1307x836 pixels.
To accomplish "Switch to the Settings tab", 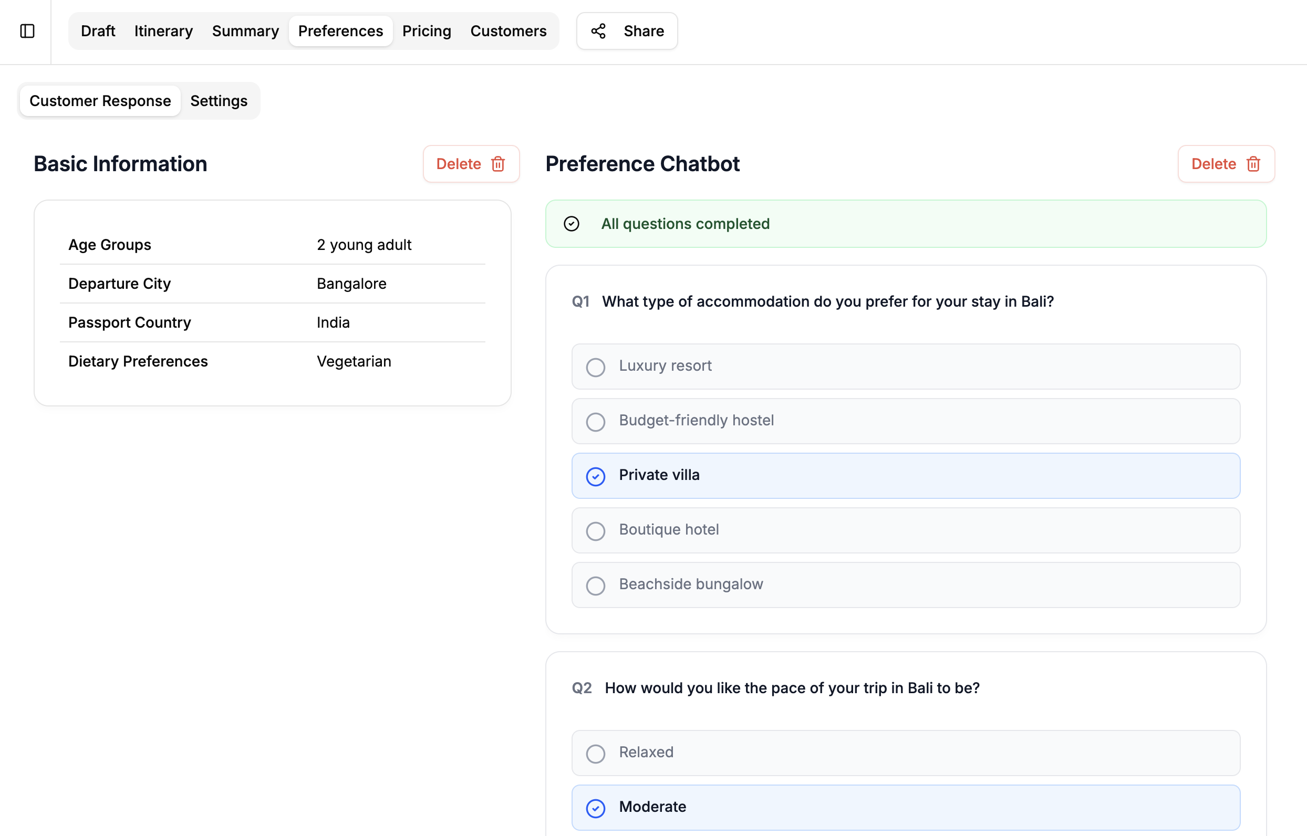I will [219, 100].
